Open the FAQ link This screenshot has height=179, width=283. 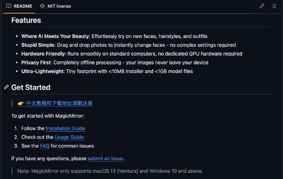(x=45, y=146)
